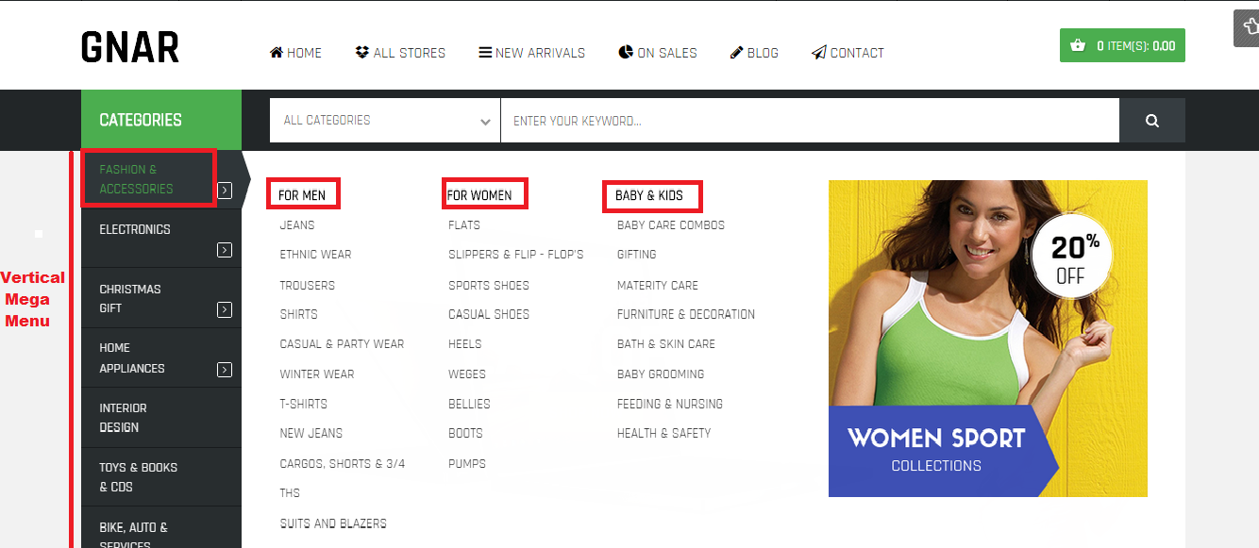The image size is (1259, 548).
Task: Click the paper plane icon beside Contact
Action: click(x=818, y=53)
